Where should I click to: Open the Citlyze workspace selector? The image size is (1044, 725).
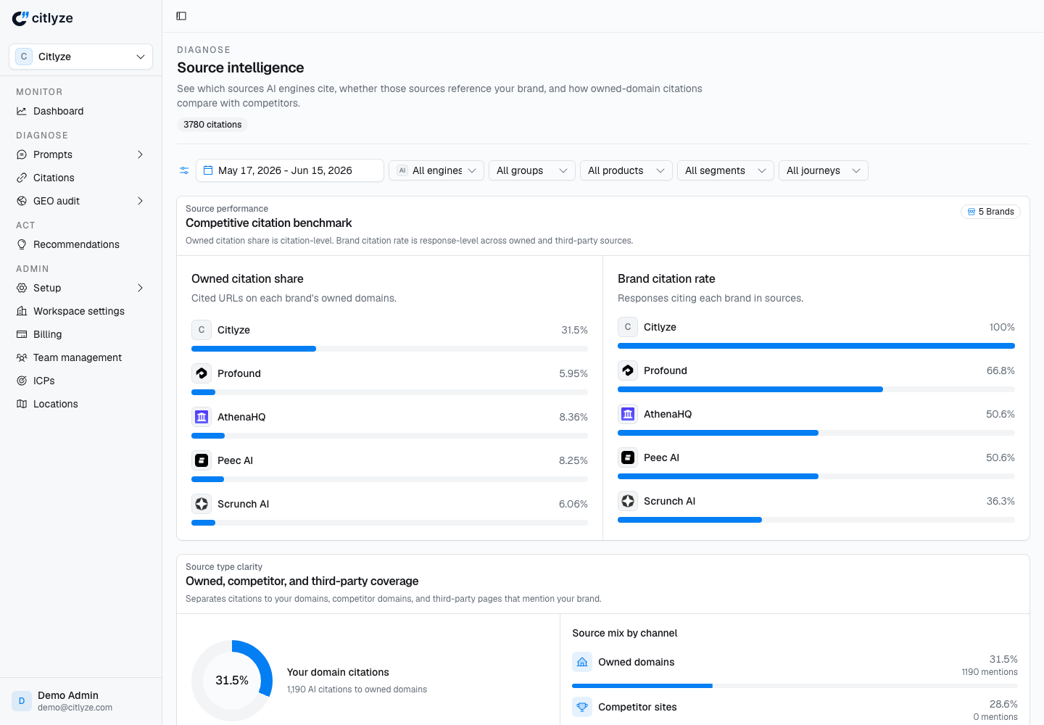click(x=81, y=57)
